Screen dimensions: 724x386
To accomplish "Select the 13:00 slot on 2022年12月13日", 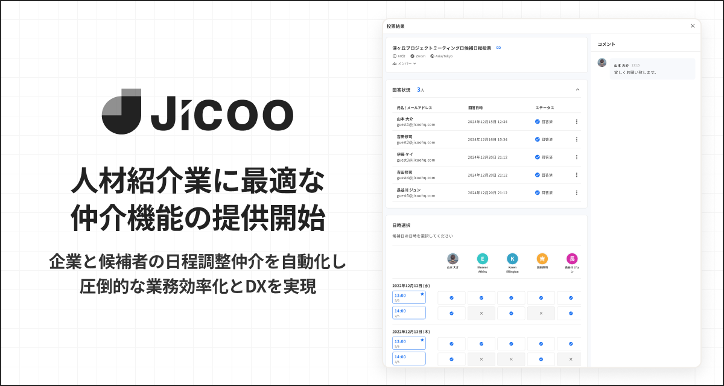I will (x=409, y=343).
